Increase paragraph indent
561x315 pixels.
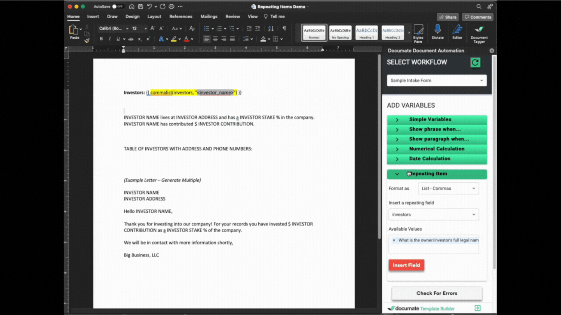click(258, 28)
